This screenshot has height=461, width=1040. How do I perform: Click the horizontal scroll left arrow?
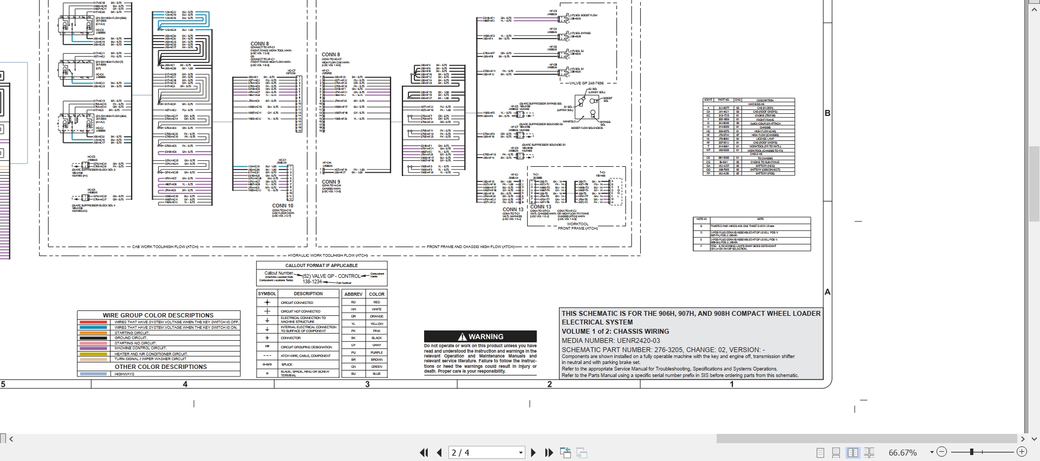(x=11, y=439)
